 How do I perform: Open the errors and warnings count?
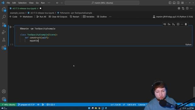click(51, 105)
